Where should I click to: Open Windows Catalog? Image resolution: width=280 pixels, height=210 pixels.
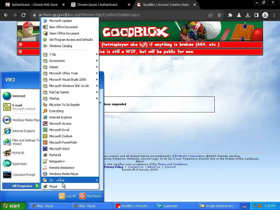(x=70, y=46)
